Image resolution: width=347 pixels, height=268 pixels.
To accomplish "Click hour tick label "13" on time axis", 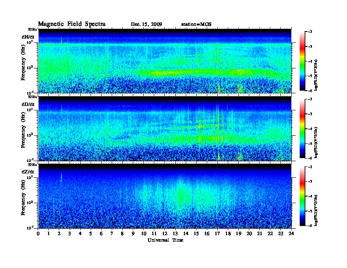I will click(175, 234).
